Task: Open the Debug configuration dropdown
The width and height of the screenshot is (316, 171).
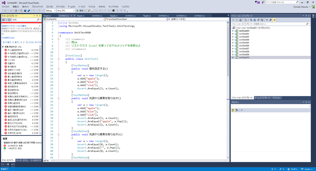Action: click(x=51, y=11)
